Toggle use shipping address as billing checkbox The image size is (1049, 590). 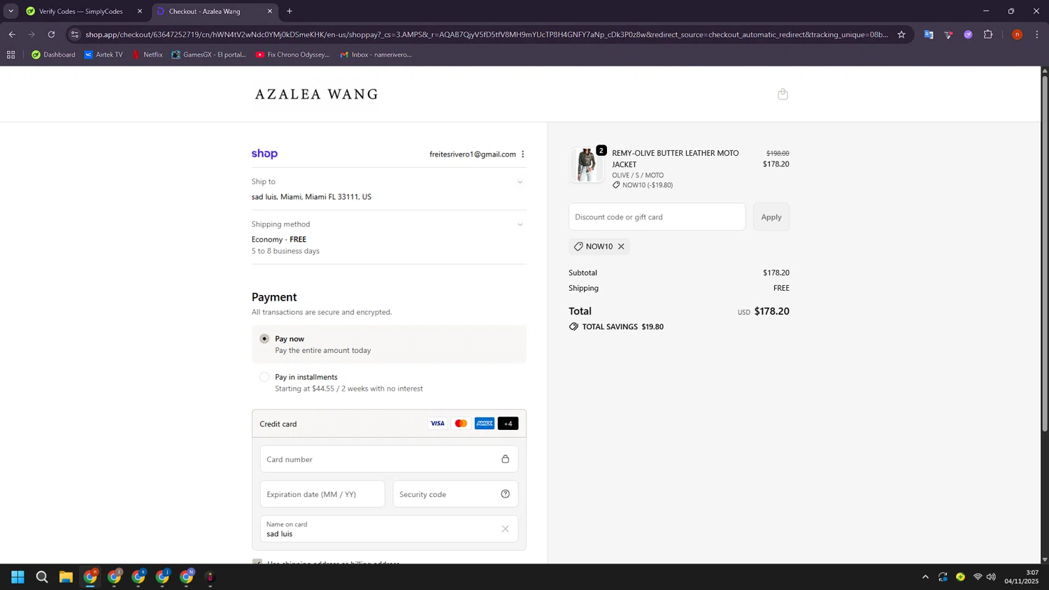coord(257,562)
